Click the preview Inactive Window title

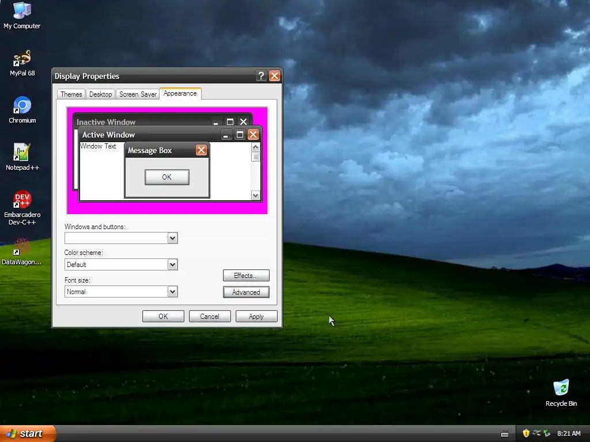pos(106,122)
